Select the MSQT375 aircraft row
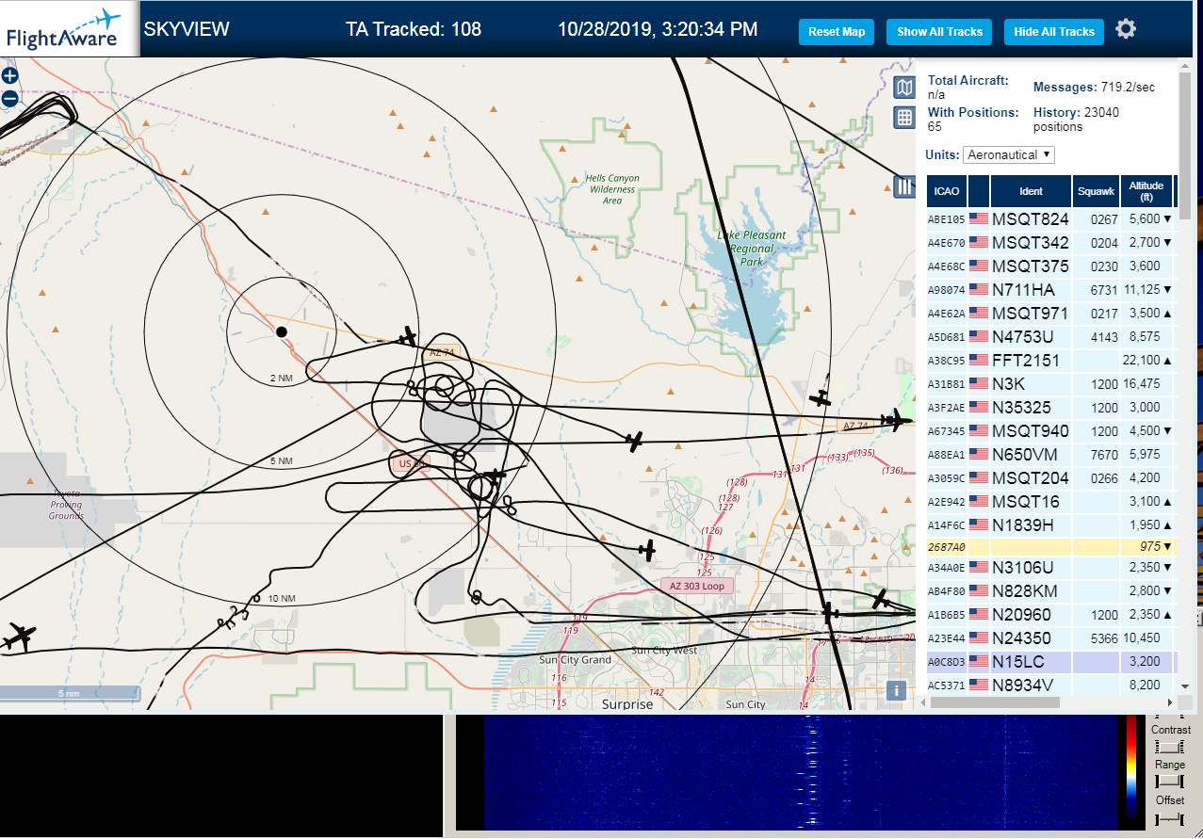Image resolution: width=1203 pixels, height=839 pixels. point(1050,266)
